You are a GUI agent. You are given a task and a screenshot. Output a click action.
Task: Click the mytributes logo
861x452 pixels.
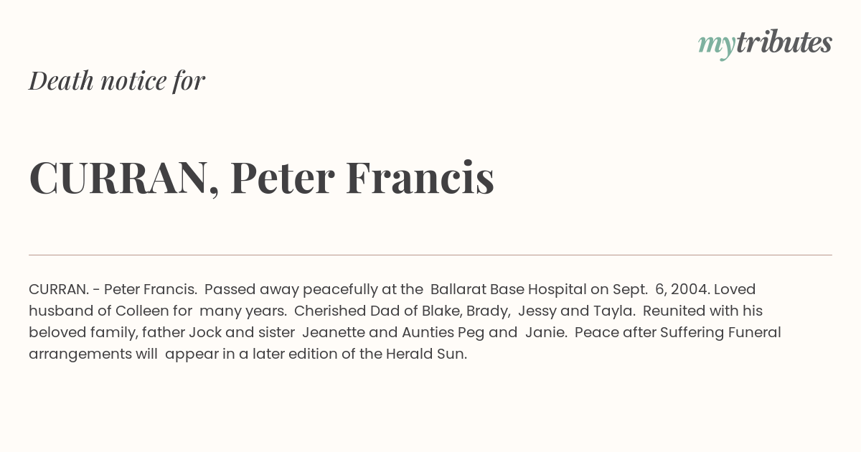point(765,44)
